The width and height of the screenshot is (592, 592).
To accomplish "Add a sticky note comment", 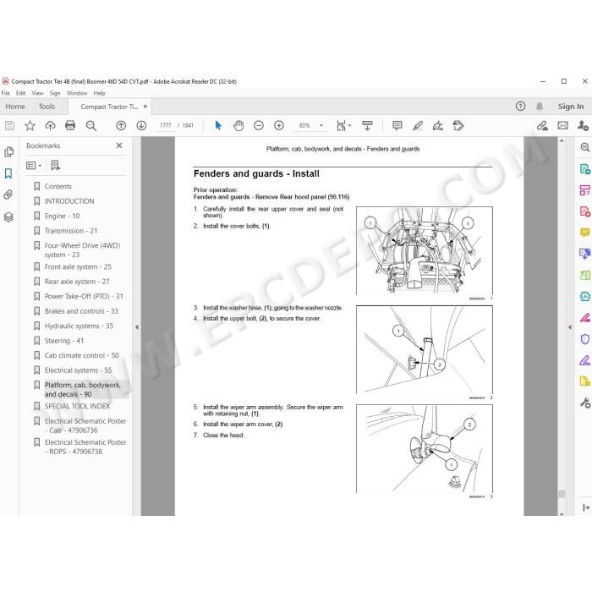I will 397,126.
